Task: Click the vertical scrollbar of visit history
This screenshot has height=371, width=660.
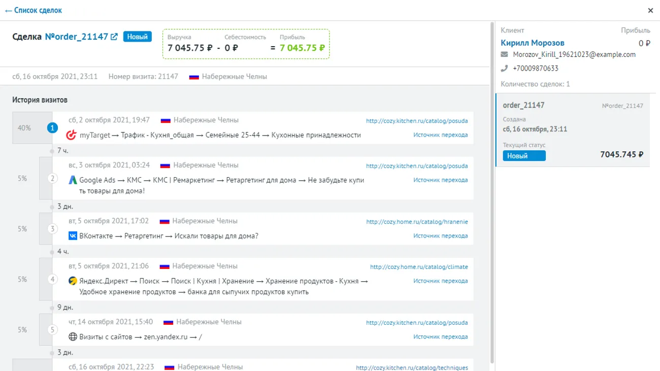Action: 491,193
